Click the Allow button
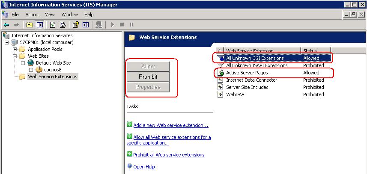 [x=148, y=66]
